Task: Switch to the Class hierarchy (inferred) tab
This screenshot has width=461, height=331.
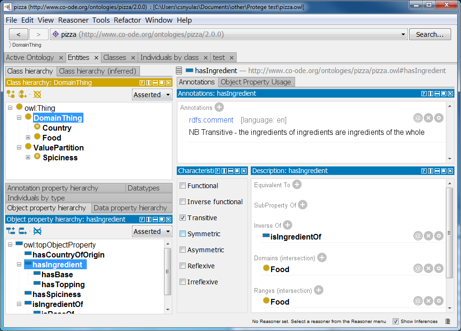Action: pos(98,71)
